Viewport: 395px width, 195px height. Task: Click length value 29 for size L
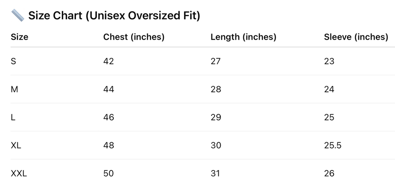pos(216,117)
